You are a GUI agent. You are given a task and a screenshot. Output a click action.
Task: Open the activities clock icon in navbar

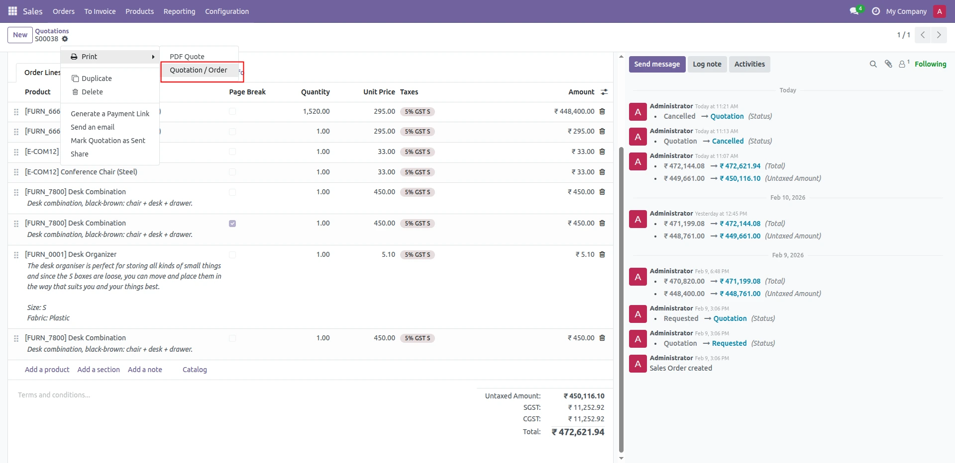click(876, 11)
